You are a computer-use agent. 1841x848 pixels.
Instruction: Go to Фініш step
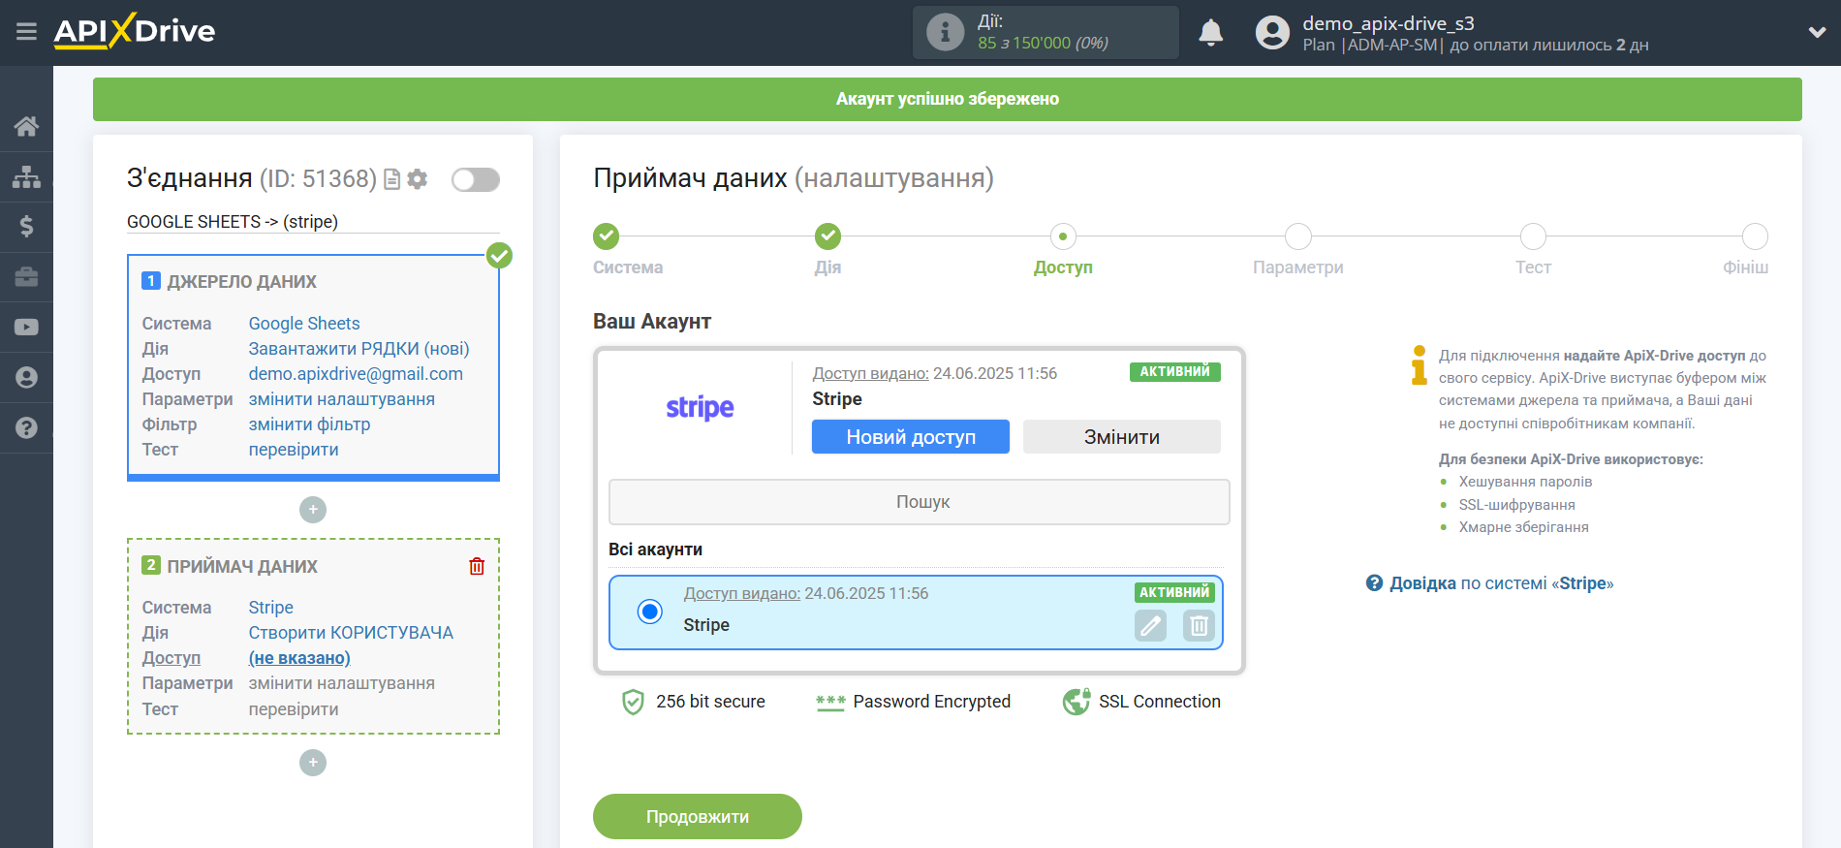(1755, 236)
